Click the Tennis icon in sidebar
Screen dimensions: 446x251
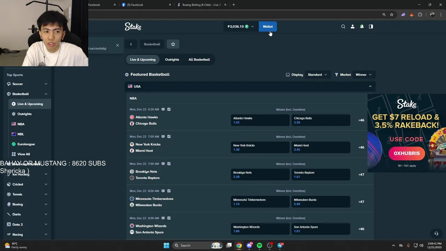[x=9, y=195]
